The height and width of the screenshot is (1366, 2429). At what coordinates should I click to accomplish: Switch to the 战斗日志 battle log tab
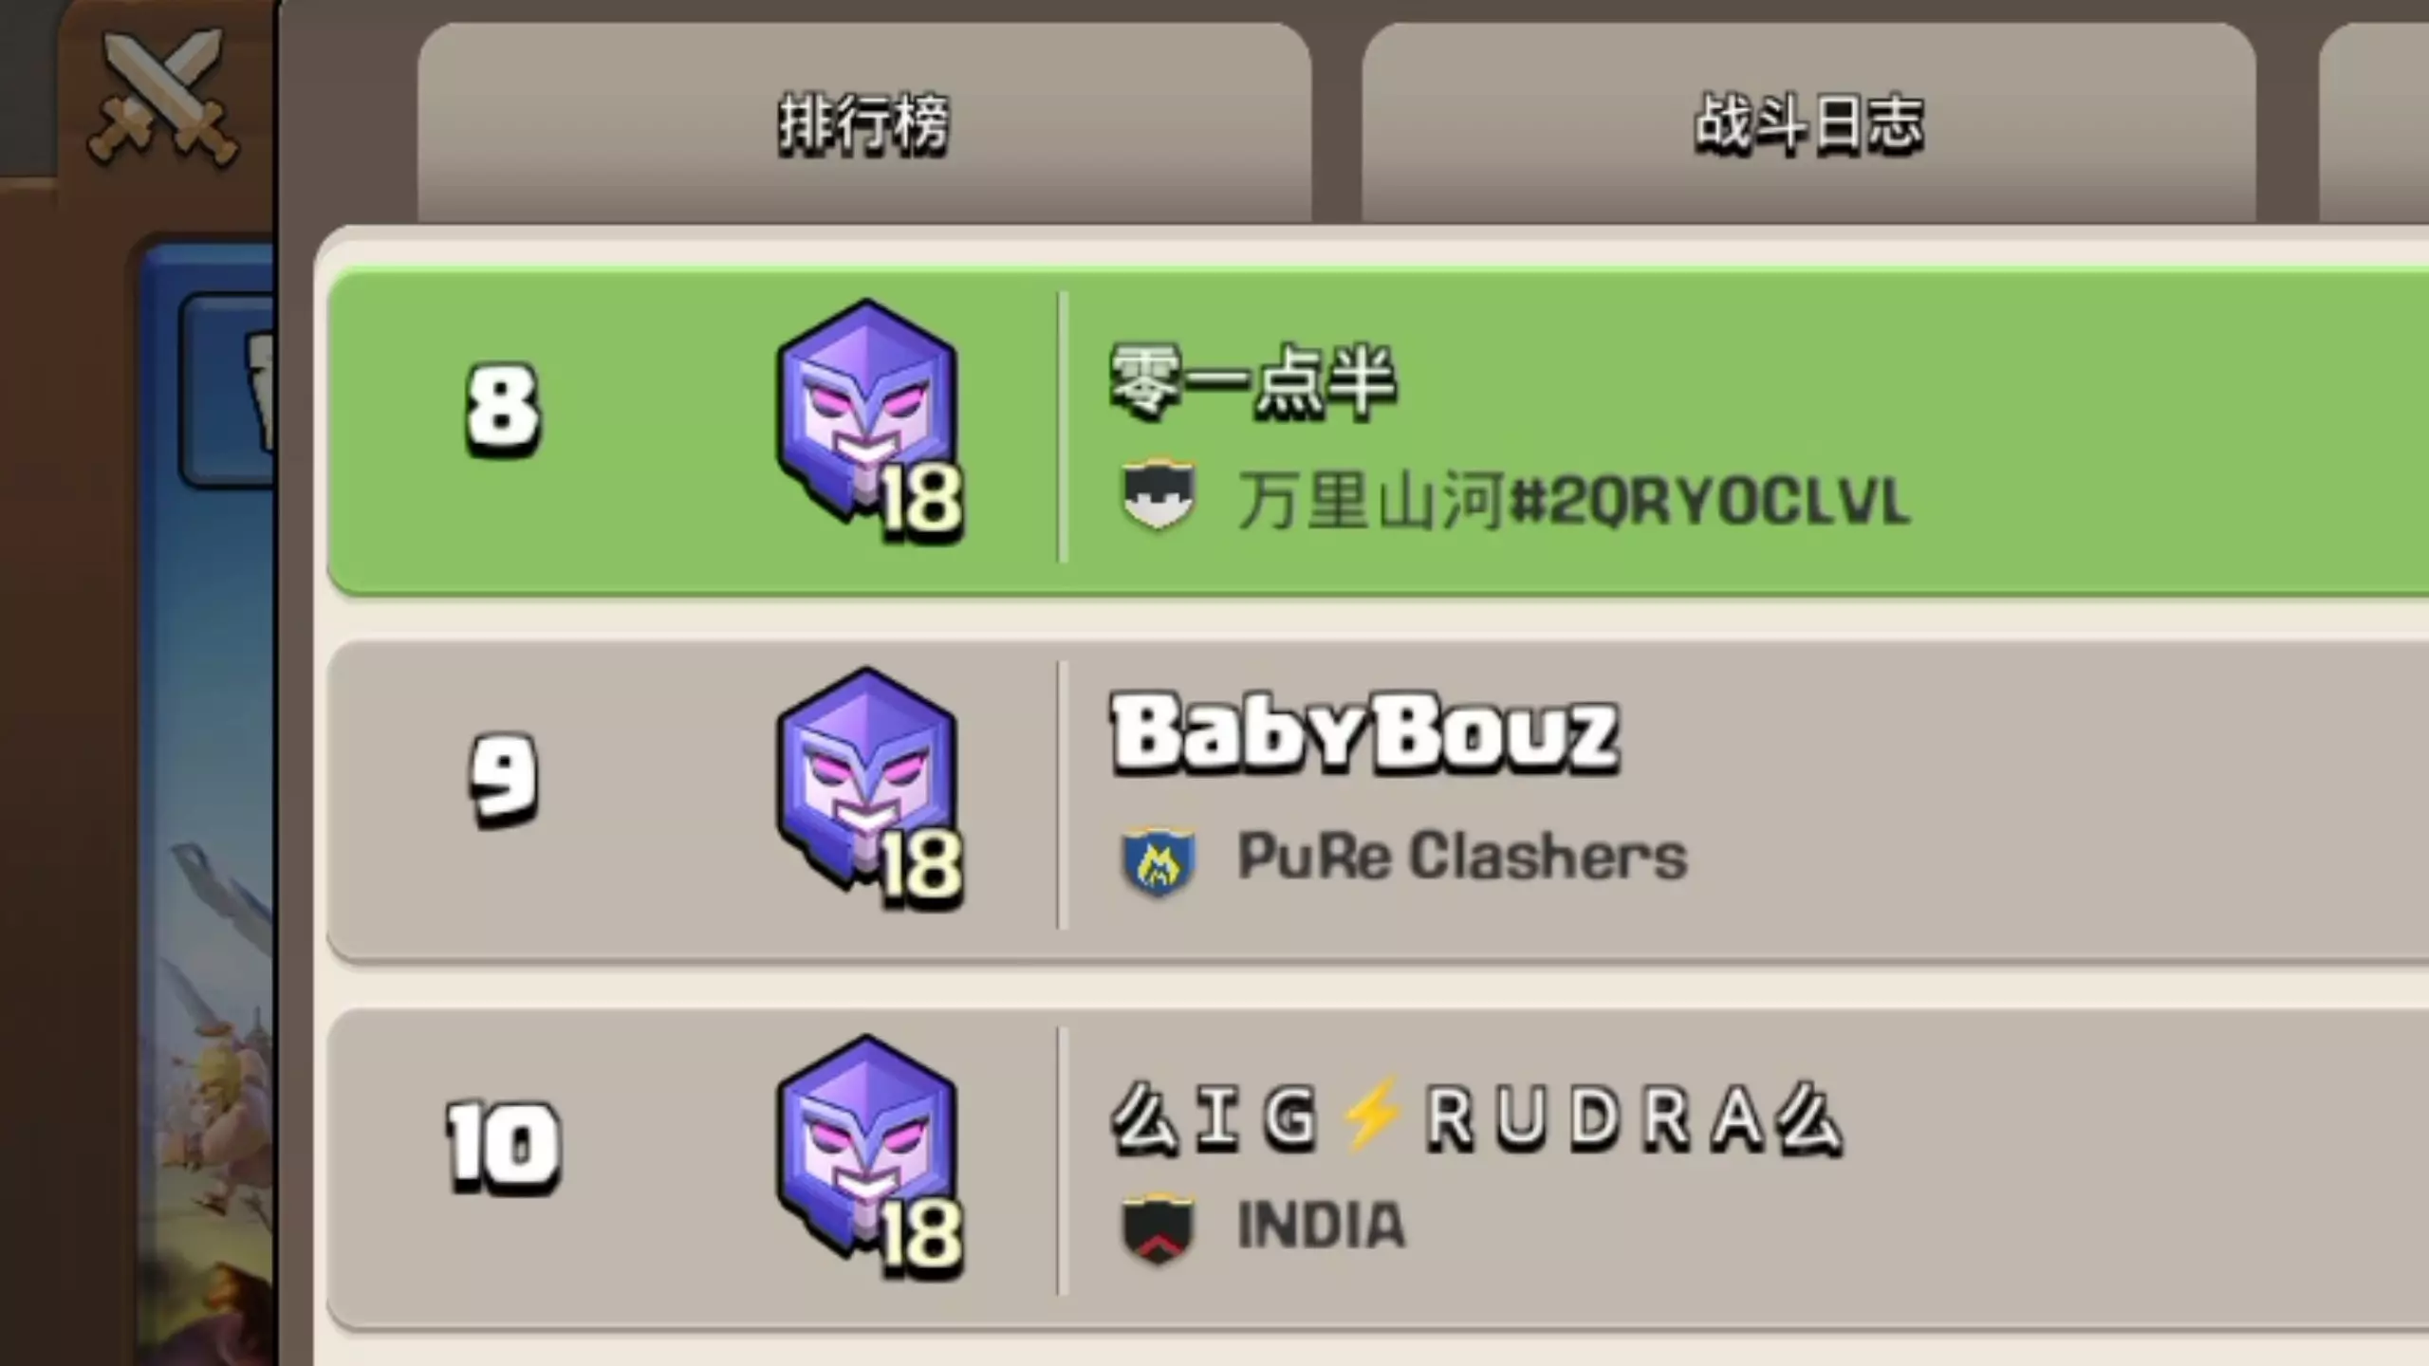(x=1809, y=124)
